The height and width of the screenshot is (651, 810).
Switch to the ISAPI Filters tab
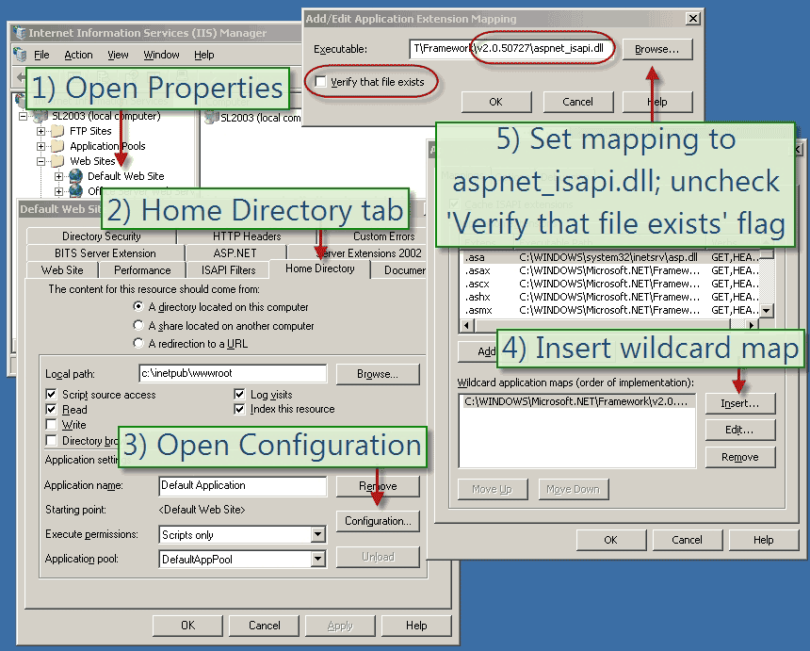click(x=228, y=270)
